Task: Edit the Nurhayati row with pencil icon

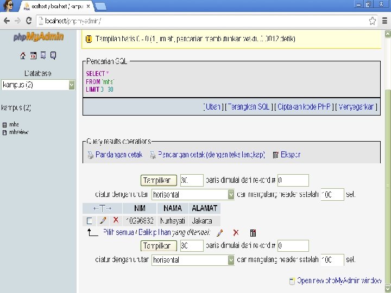Action: (103, 220)
